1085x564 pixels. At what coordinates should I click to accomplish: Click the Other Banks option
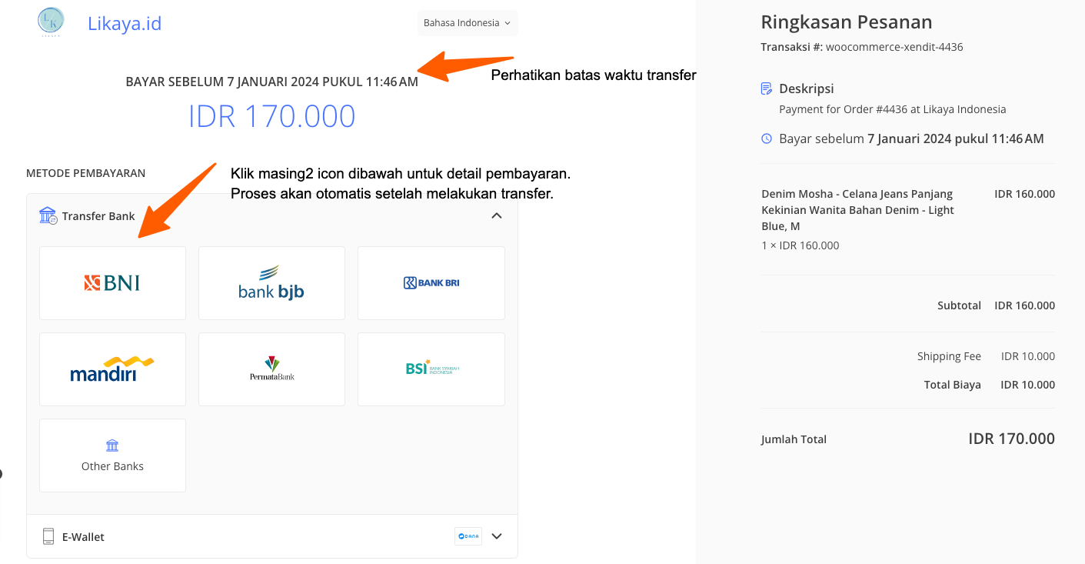point(112,456)
